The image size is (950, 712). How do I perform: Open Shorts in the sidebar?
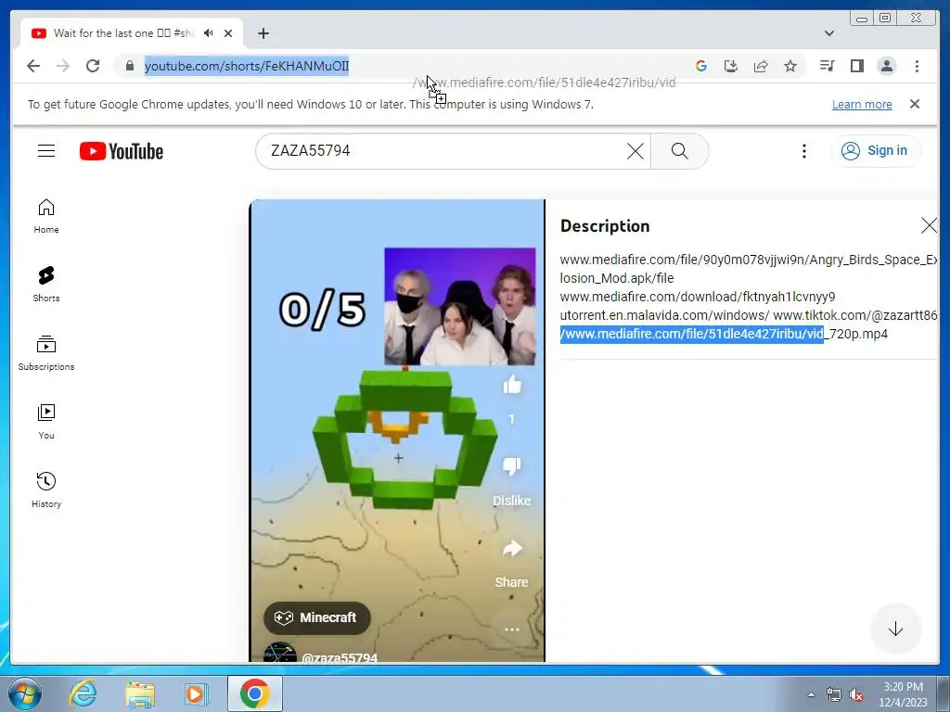46,284
